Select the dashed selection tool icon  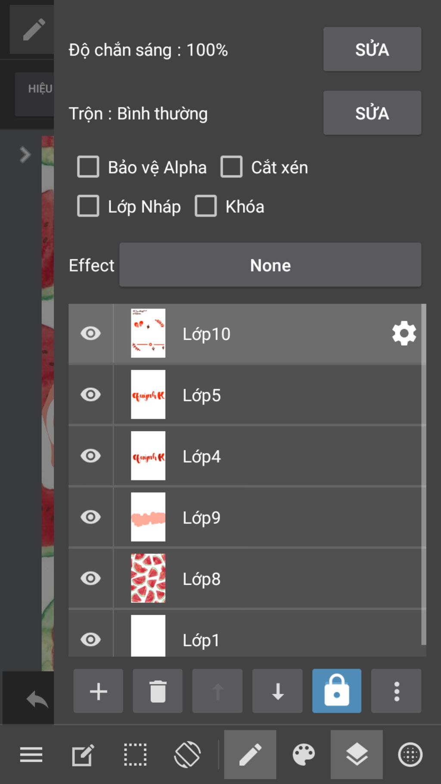135,755
